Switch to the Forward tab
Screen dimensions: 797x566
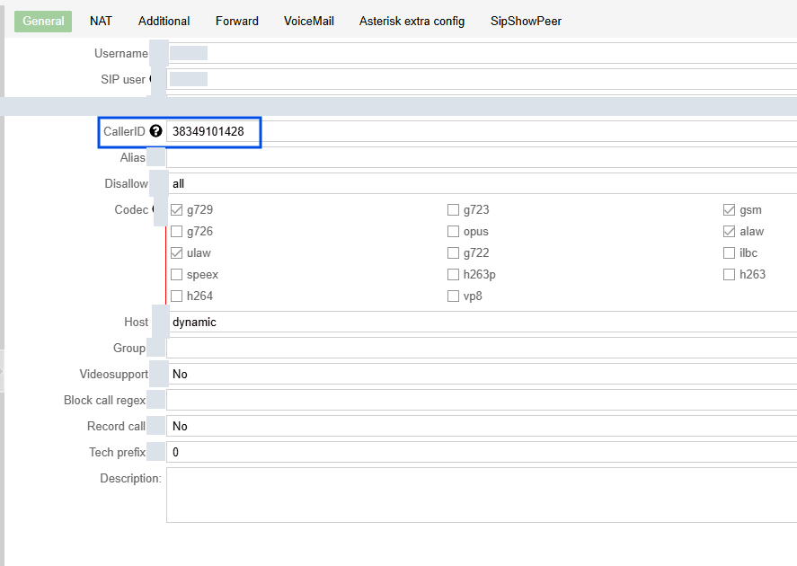237,22
